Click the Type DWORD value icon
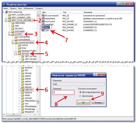This screenshot has height=123, width=136. [43, 30]
